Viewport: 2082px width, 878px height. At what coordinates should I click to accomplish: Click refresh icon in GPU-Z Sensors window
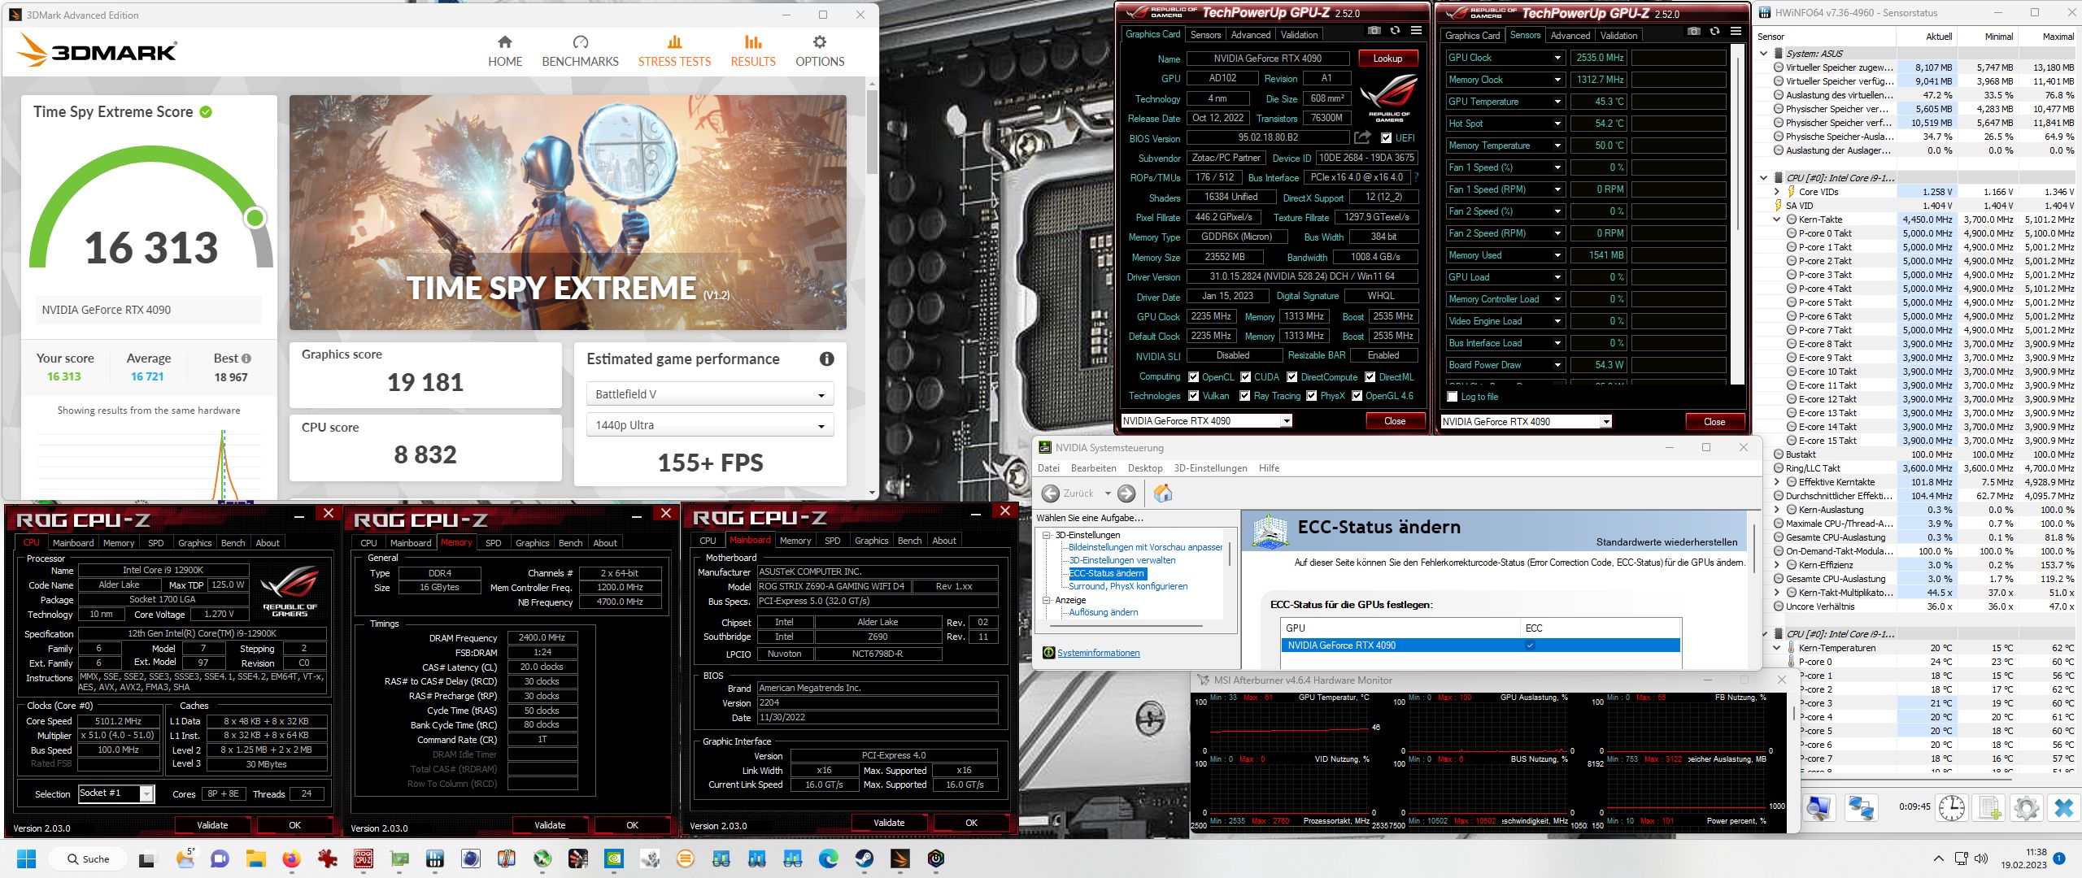[1714, 32]
